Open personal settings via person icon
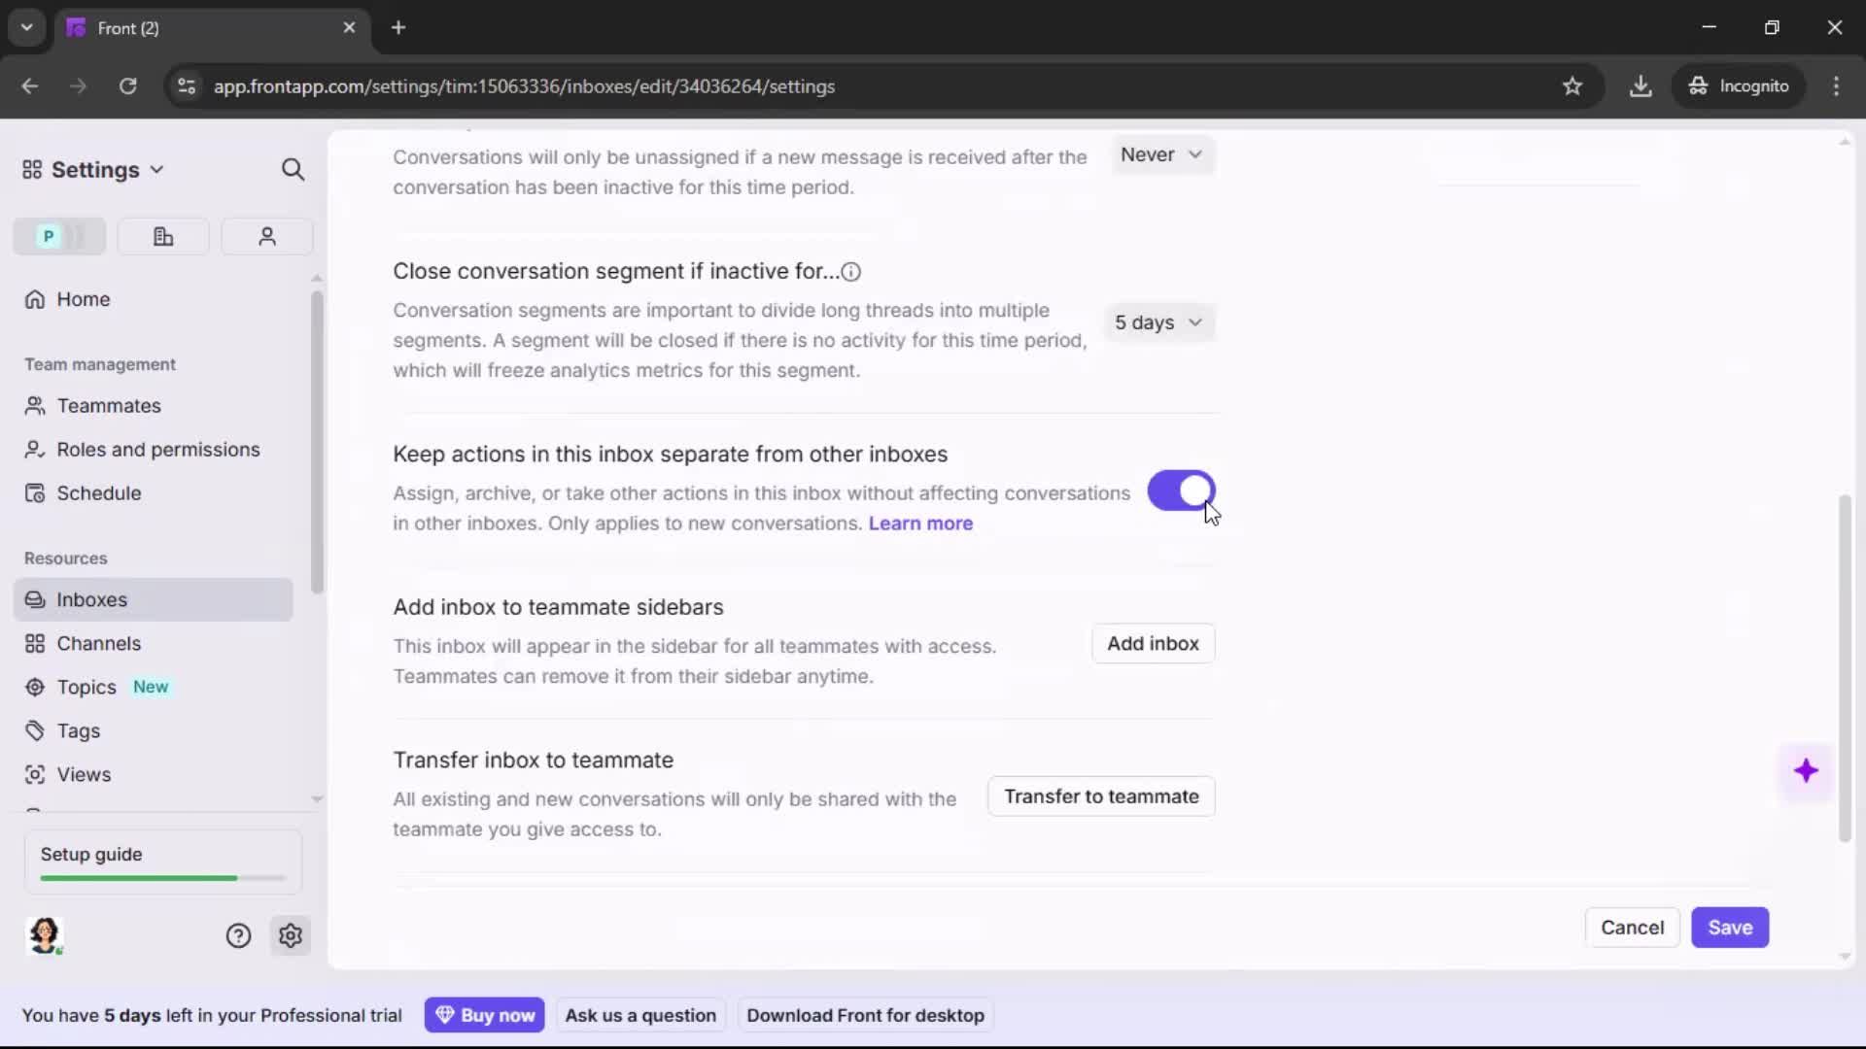Viewport: 1866px width, 1049px height. pyautogui.click(x=266, y=236)
